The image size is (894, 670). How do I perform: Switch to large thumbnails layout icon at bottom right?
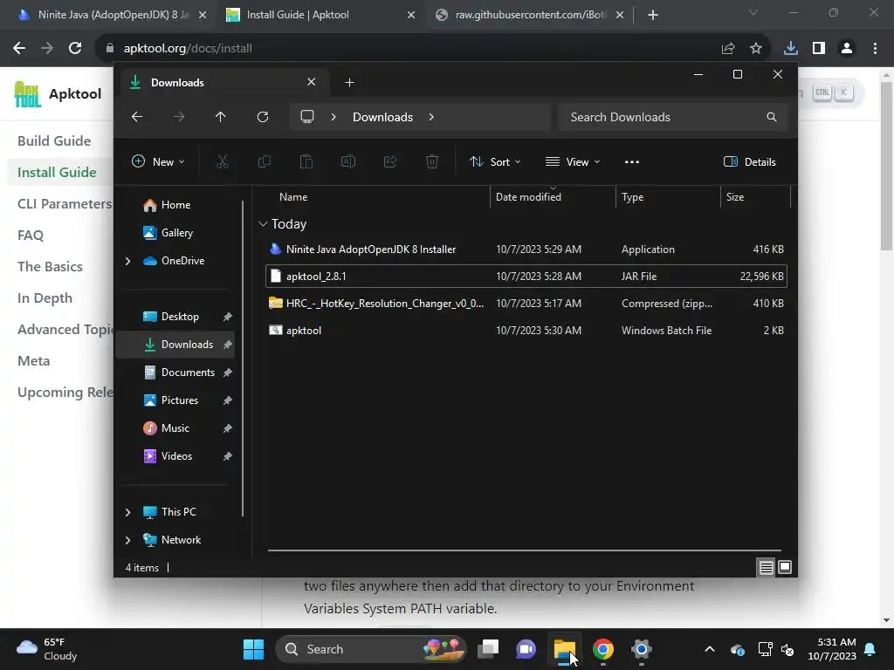785,567
